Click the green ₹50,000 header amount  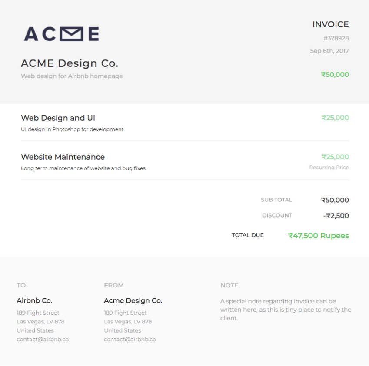pyautogui.click(x=335, y=75)
